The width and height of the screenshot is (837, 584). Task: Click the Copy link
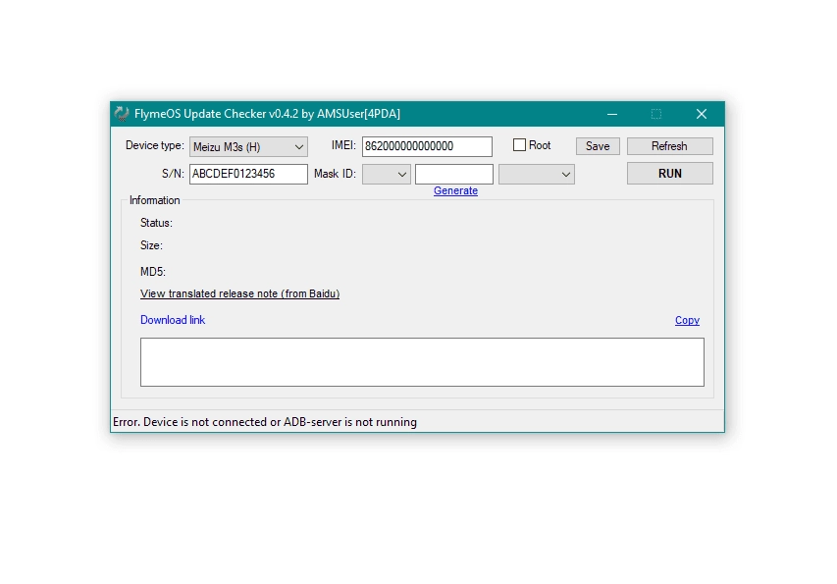[x=687, y=320]
